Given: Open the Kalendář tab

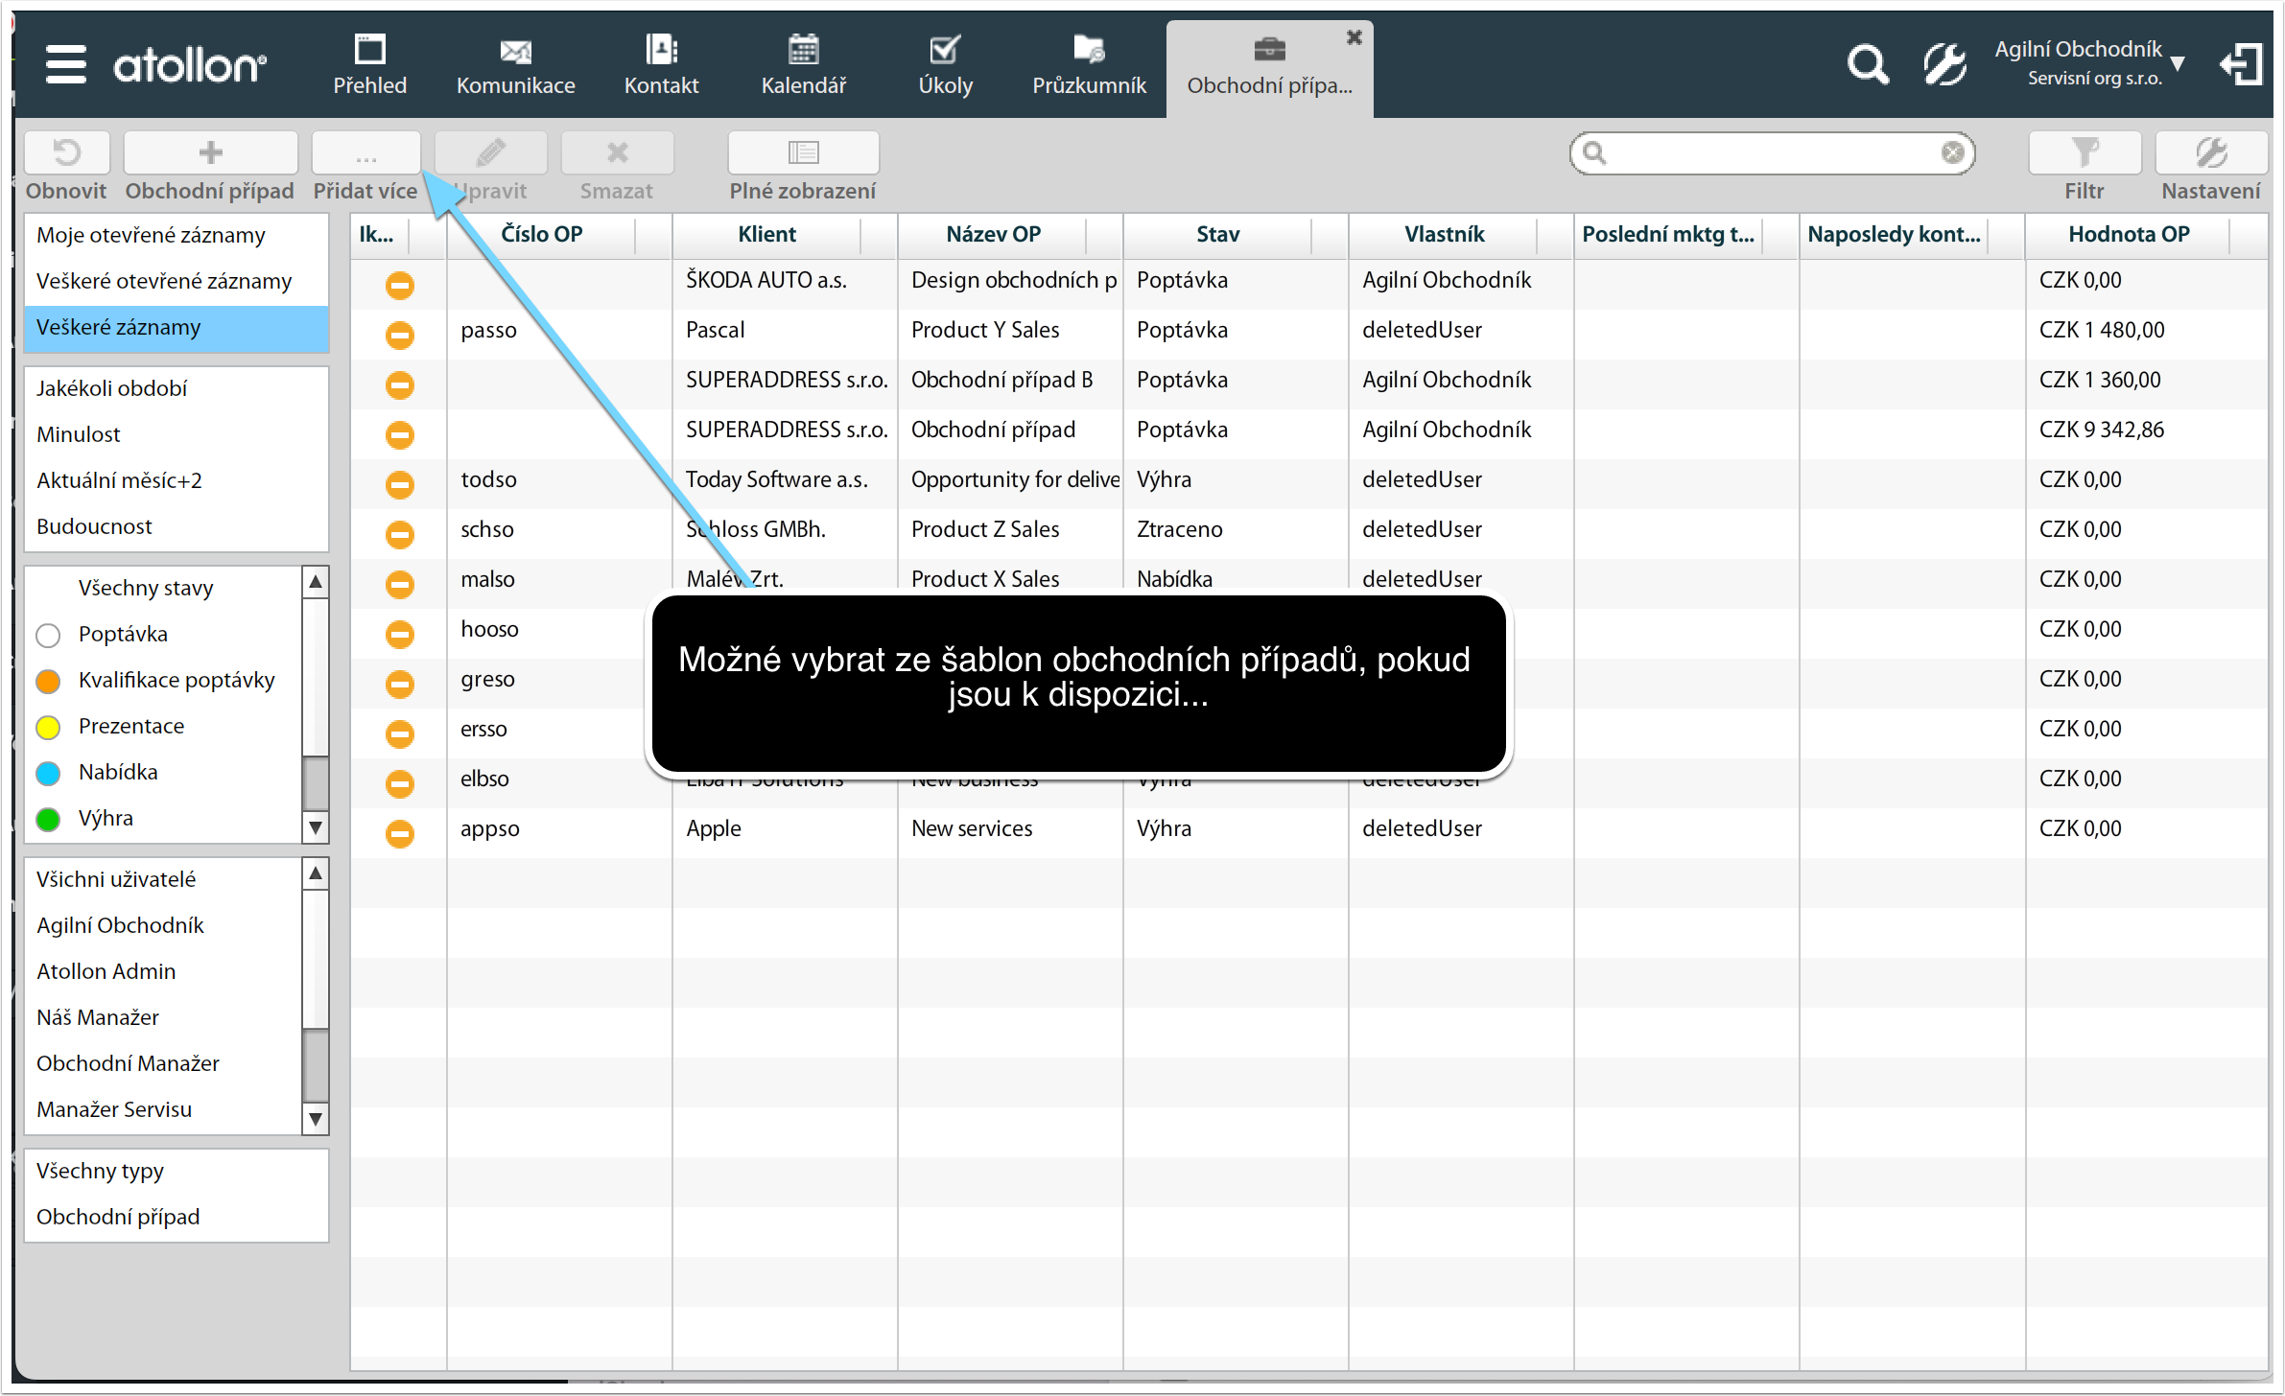Looking at the screenshot, I should (803, 65).
